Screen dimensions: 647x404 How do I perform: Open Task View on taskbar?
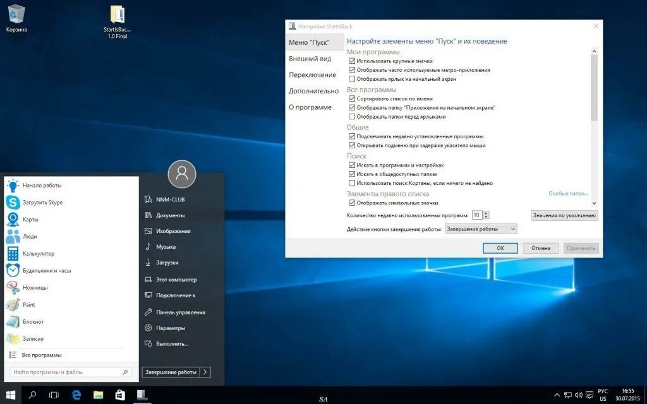coord(54,395)
